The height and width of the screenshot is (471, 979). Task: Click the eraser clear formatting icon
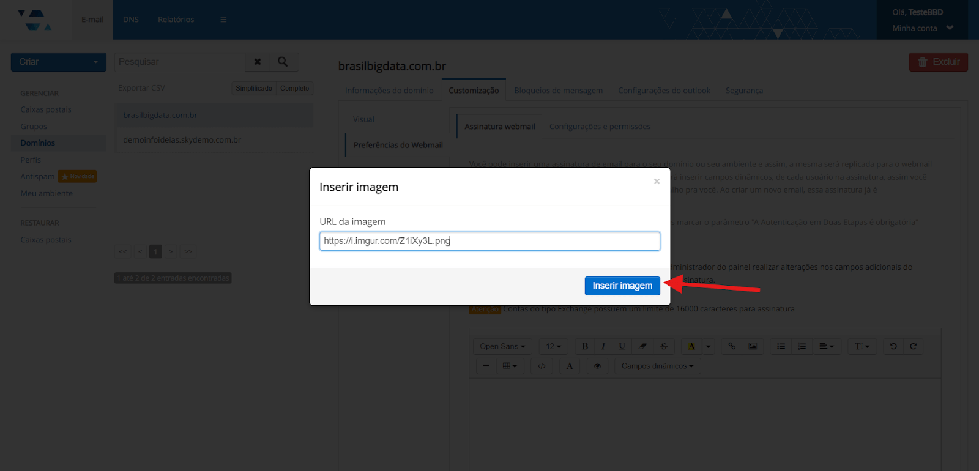642,346
